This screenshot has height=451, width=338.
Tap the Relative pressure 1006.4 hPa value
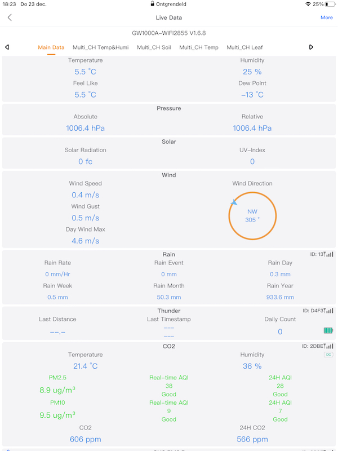[x=252, y=128]
